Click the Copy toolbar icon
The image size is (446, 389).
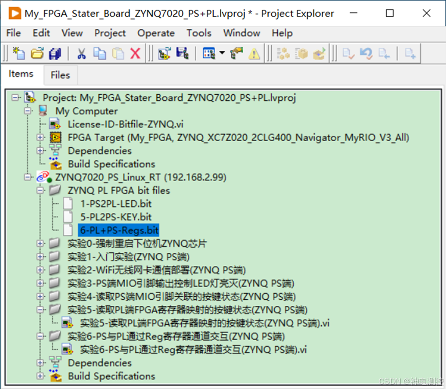100,53
